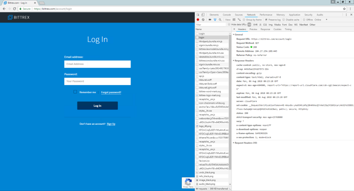Viewport: 354px width, 191px height.
Task: Filter requests by Img
Action: coord(270,25)
